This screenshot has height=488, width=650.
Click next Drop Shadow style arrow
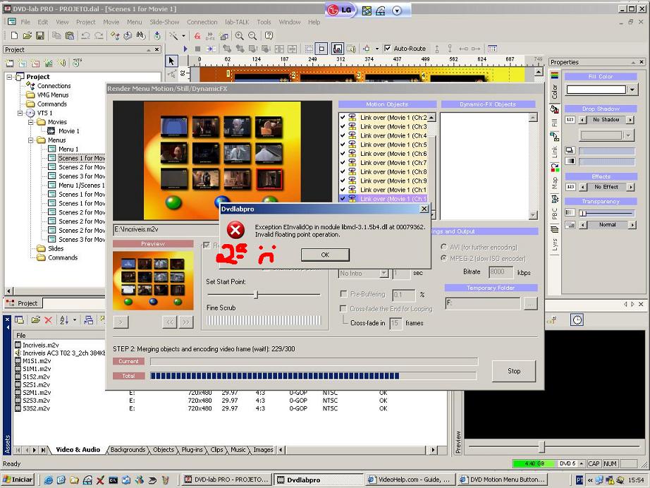point(630,119)
